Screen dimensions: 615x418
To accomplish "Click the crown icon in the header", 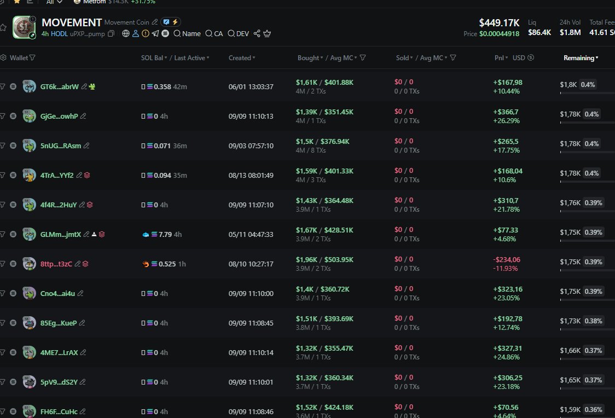I will tap(267, 33).
